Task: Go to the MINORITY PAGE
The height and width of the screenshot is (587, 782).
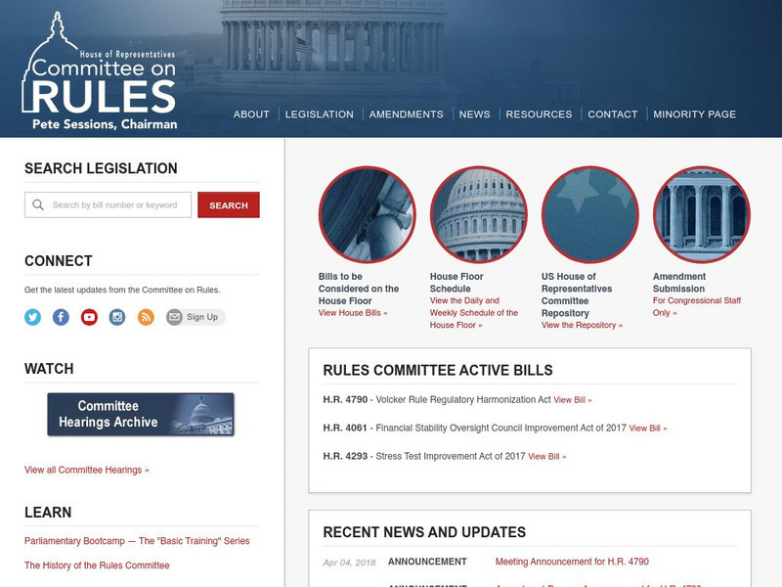Action: point(694,113)
